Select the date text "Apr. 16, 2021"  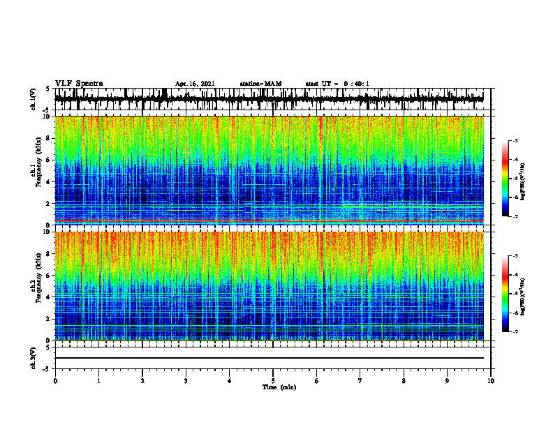pos(195,84)
